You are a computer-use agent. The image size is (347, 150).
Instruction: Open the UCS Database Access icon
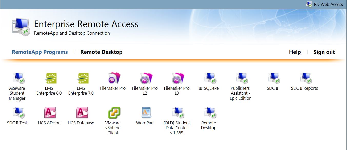(82, 113)
